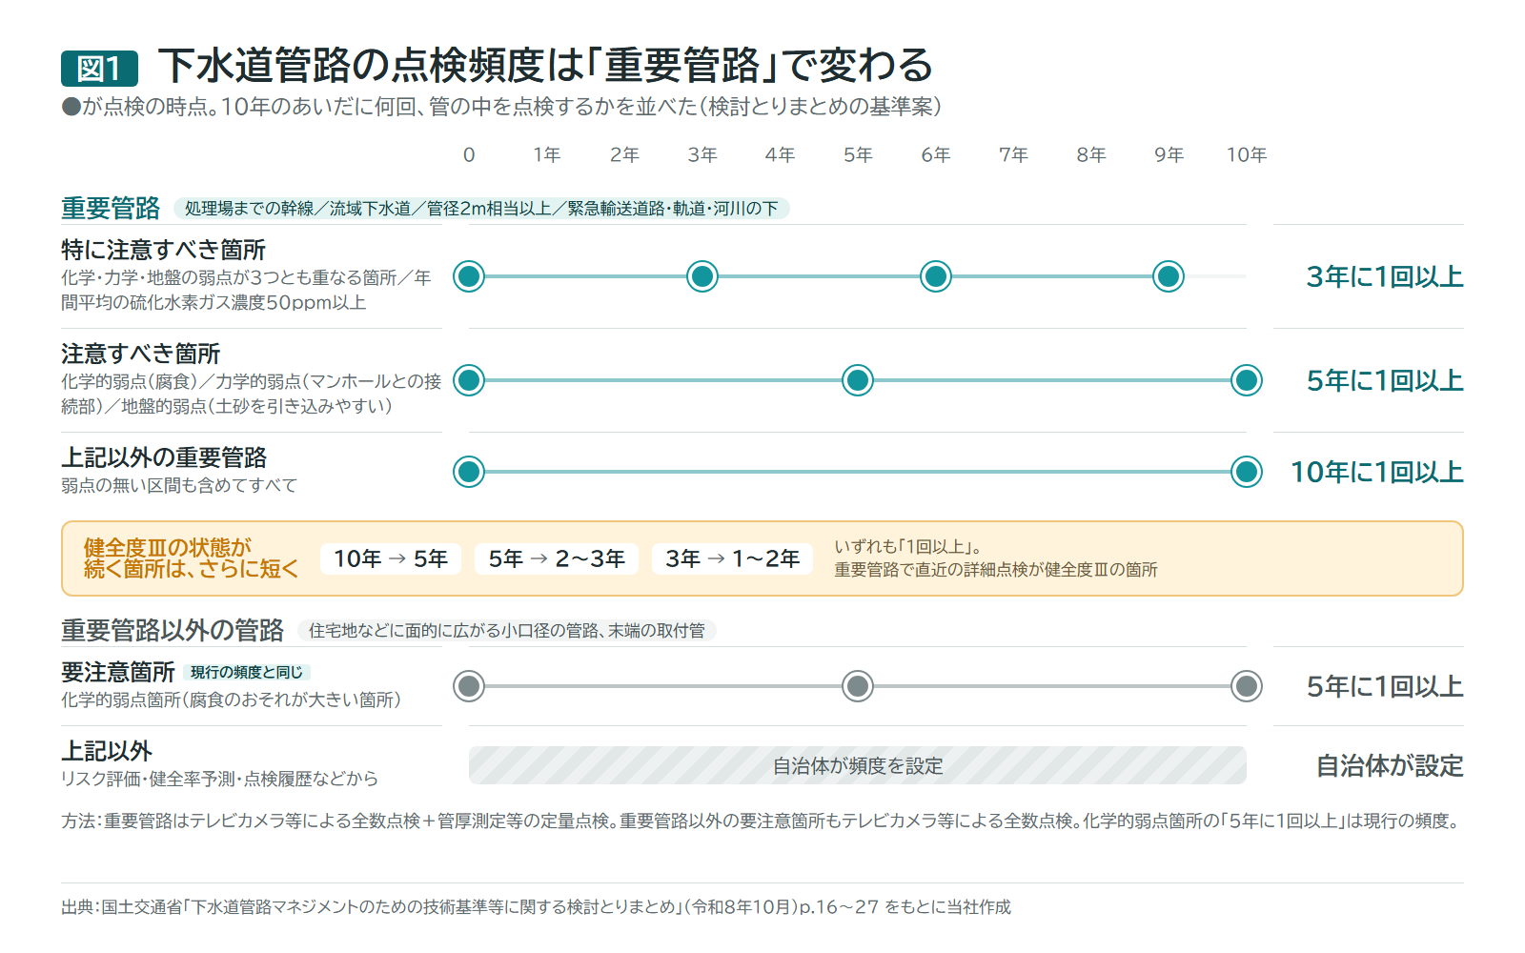
Task: Click the 3年 dot in 特に注意すべき箇所 row
Action: pyautogui.click(x=702, y=276)
